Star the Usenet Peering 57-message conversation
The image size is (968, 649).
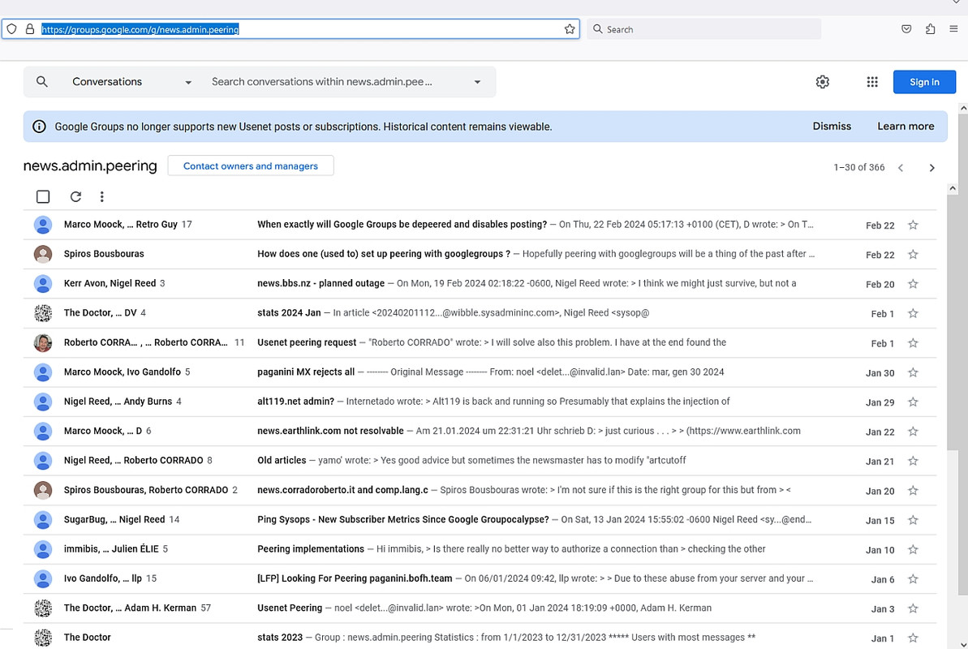click(x=913, y=608)
